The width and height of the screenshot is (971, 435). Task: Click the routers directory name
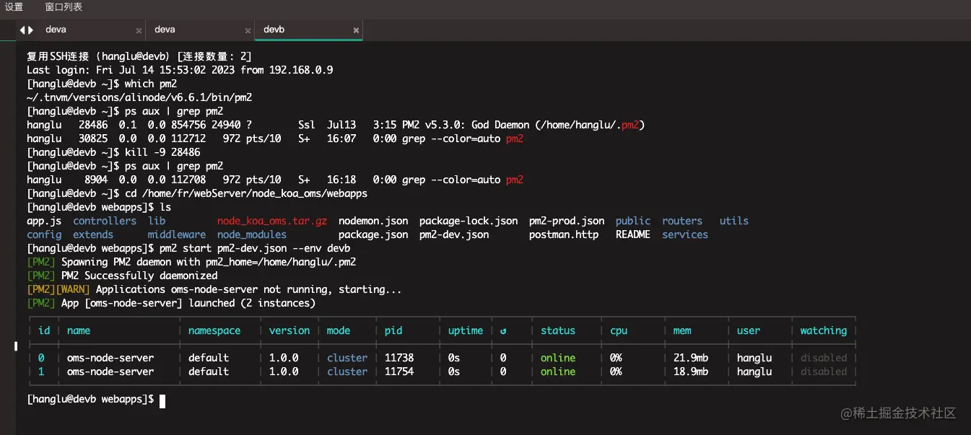click(x=682, y=221)
